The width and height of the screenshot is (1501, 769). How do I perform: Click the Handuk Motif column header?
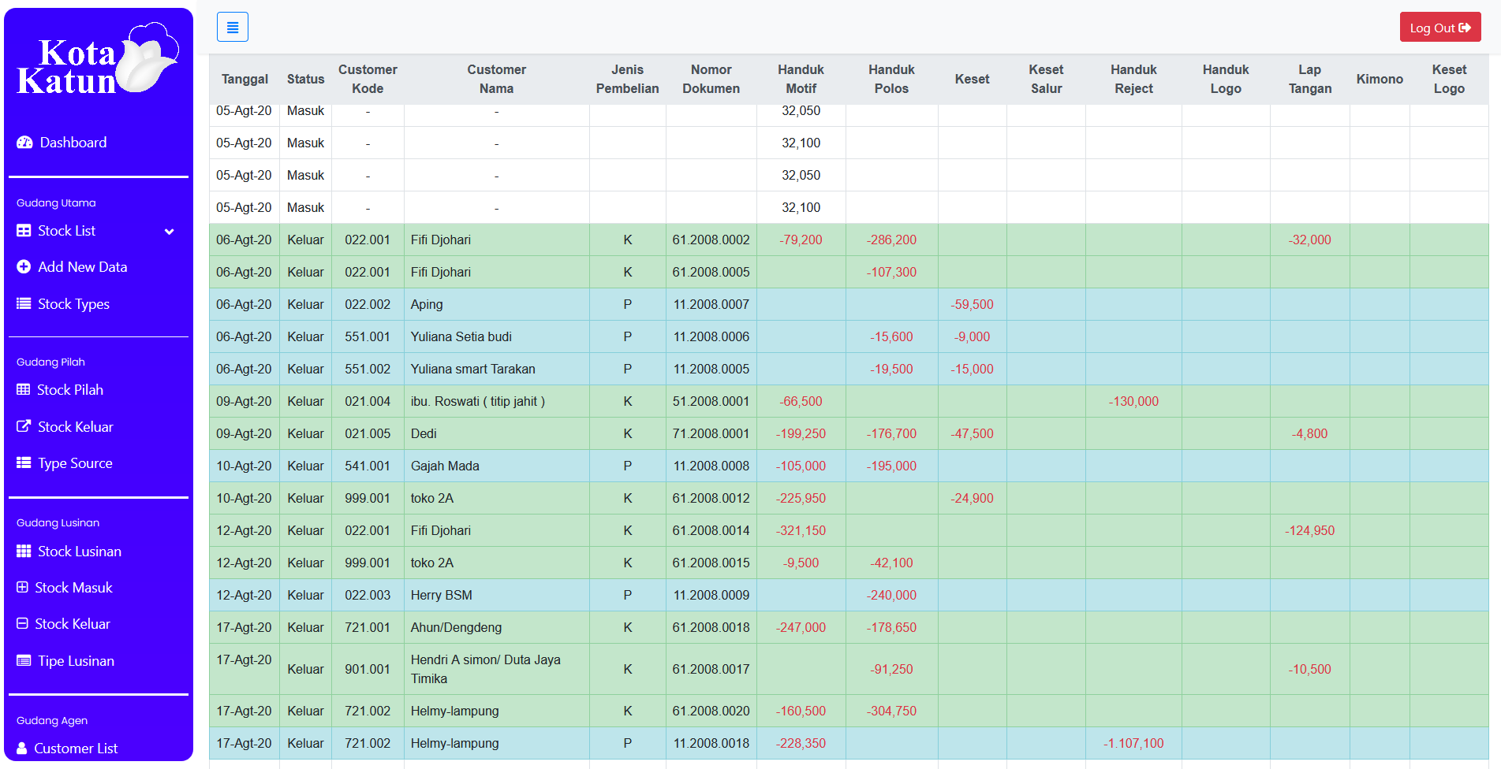pos(801,79)
